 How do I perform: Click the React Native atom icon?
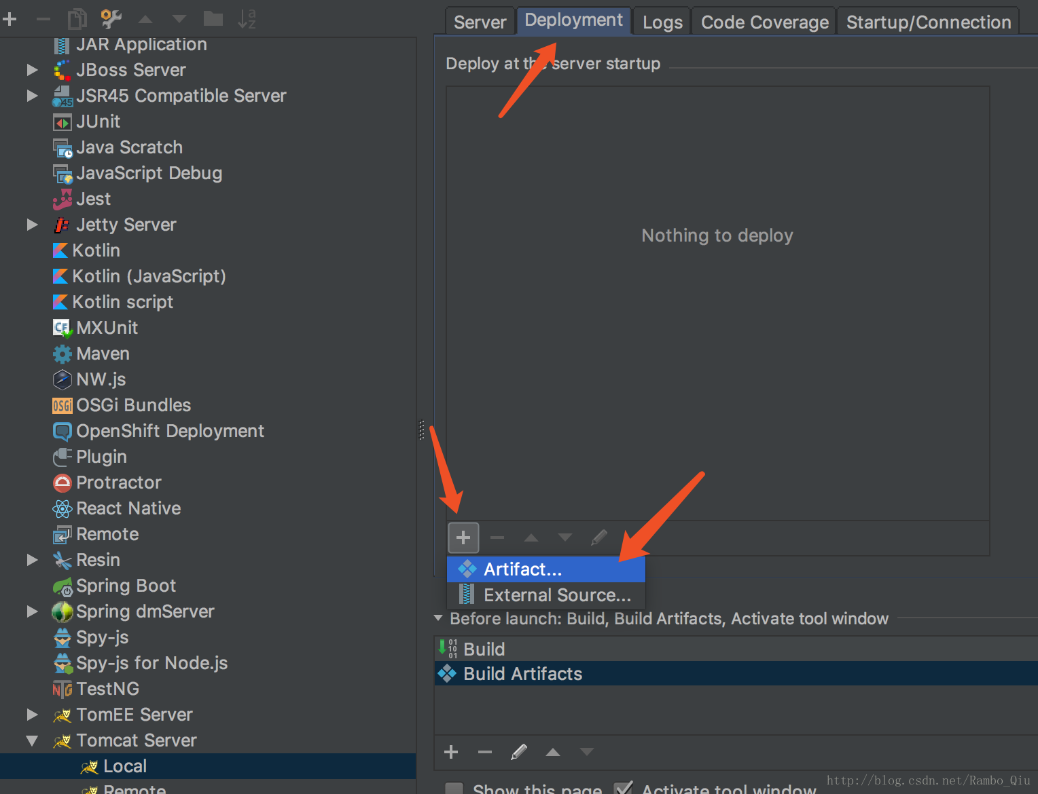coord(62,508)
